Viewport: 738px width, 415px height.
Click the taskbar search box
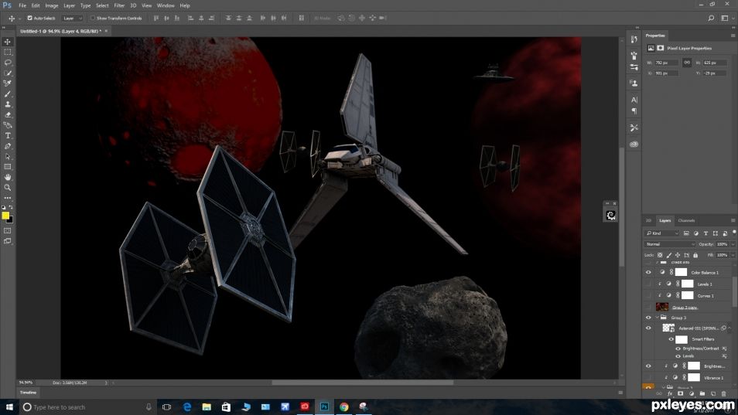[x=87, y=407]
